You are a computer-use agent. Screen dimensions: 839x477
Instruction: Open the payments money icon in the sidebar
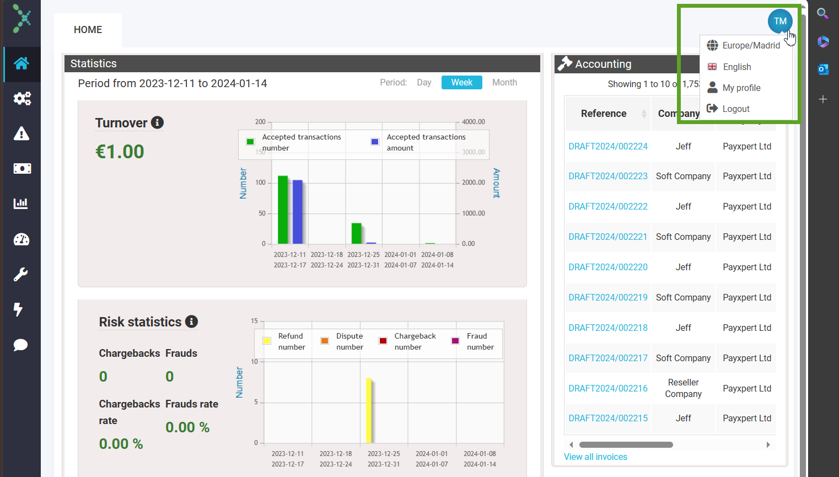(x=20, y=168)
